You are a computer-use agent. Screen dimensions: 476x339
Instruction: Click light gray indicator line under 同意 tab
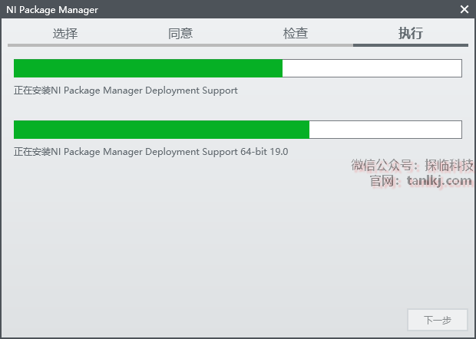(x=180, y=44)
